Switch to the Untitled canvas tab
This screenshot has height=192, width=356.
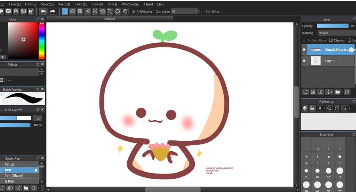[x=110, y=19]
